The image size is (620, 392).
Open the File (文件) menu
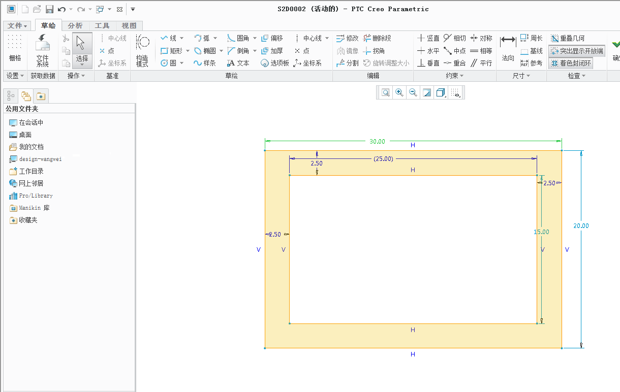click(18, 26)
